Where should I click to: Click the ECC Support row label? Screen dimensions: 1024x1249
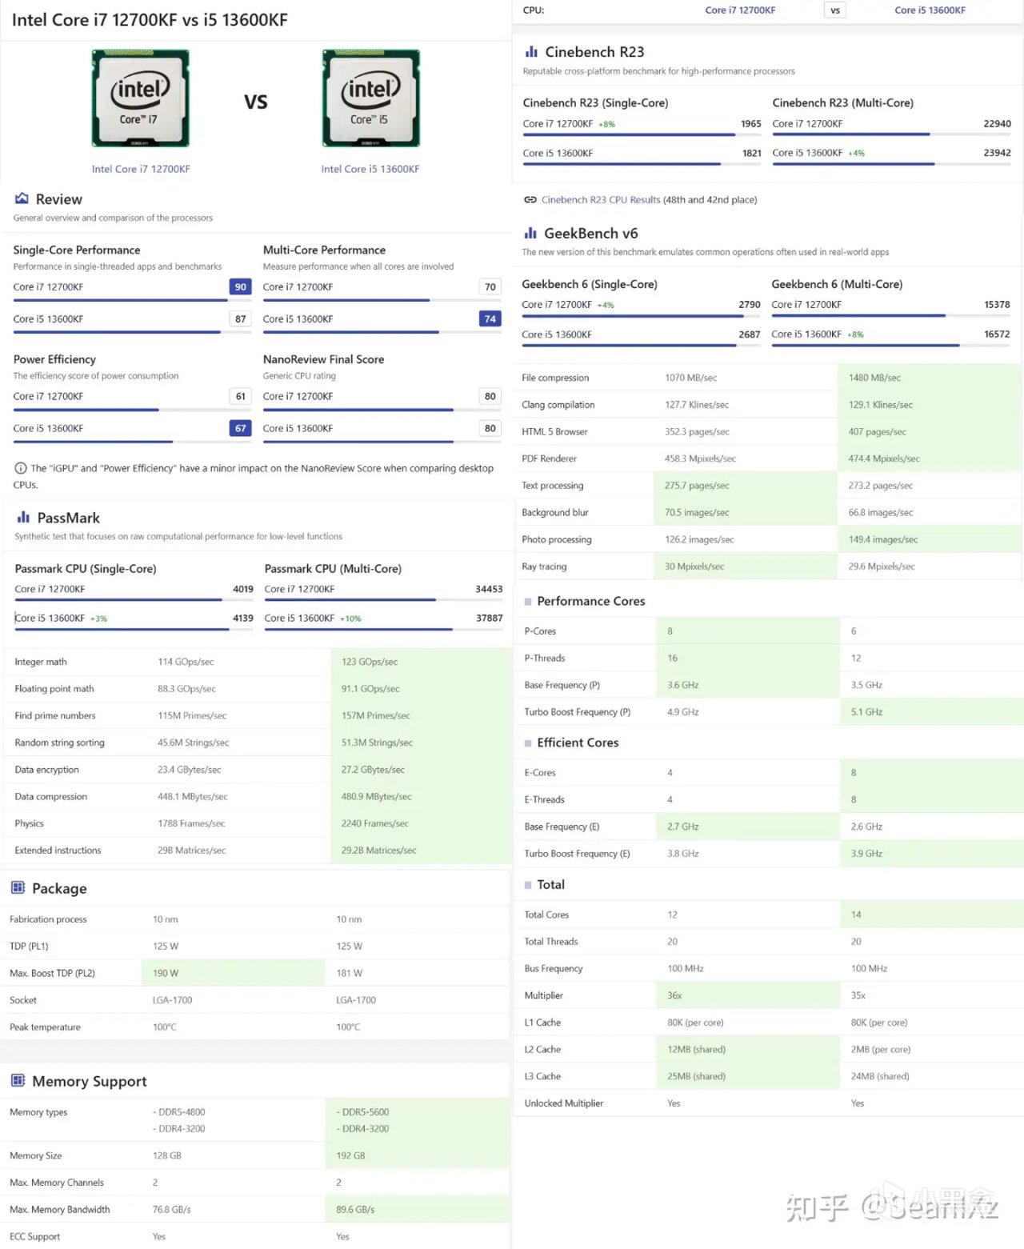coord(34,1237)
